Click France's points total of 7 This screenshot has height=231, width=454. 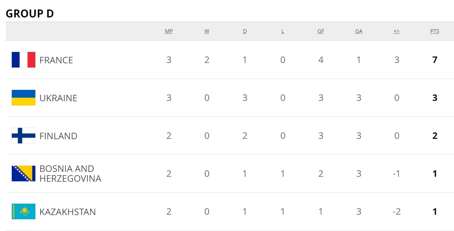(435, 60)
